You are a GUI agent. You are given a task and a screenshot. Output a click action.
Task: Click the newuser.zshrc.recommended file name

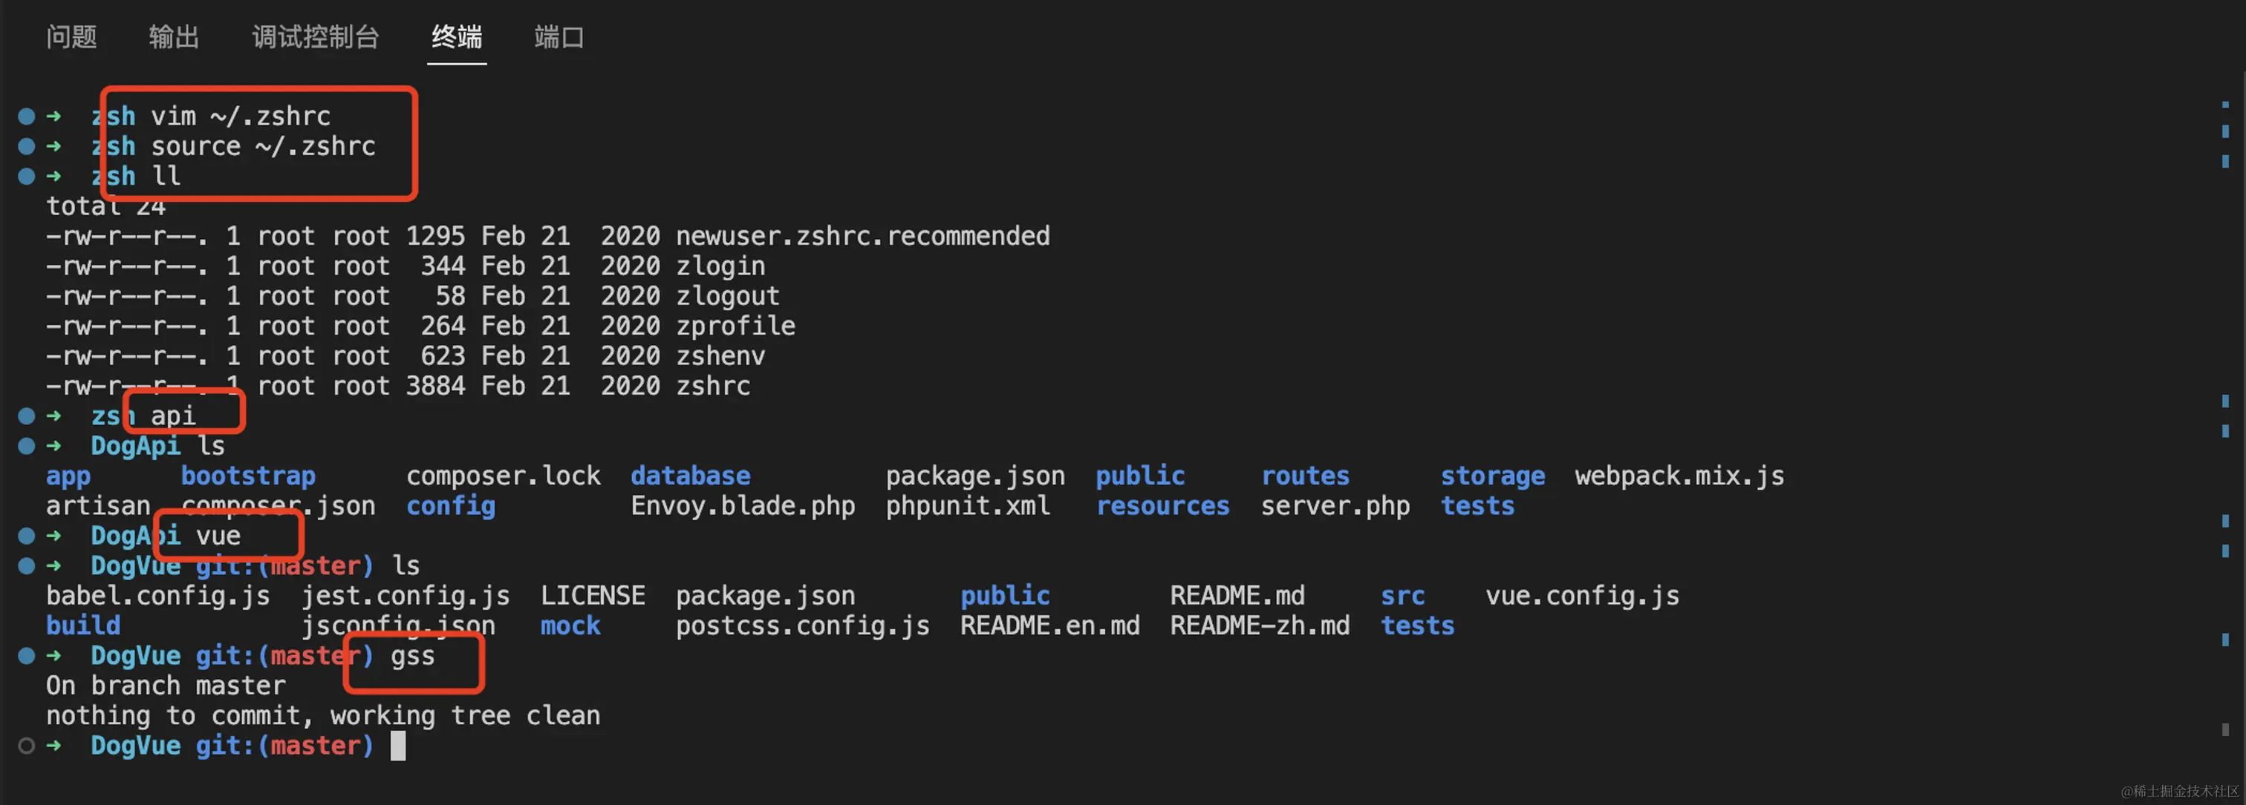pyautogui.click(x=862, y=236)
